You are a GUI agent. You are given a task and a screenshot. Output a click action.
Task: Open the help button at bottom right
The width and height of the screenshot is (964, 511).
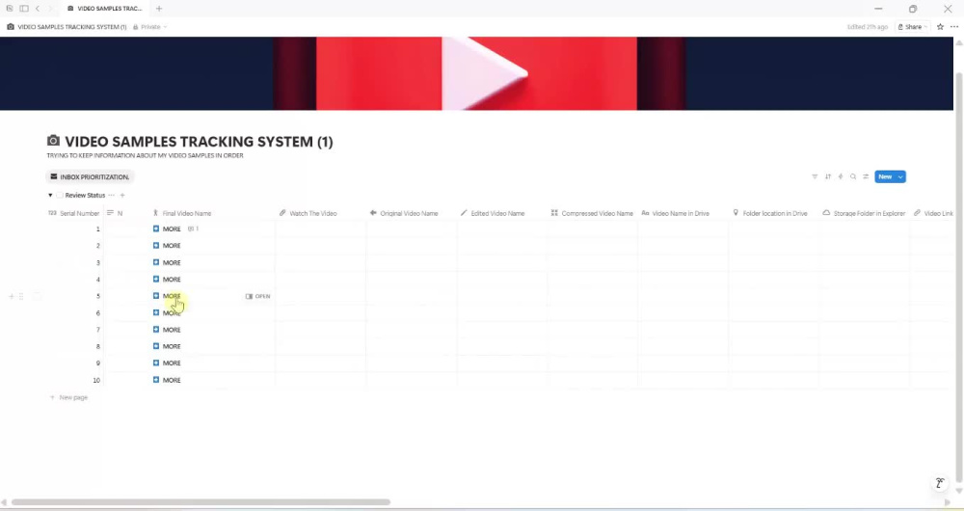click(x=940, y=483)
